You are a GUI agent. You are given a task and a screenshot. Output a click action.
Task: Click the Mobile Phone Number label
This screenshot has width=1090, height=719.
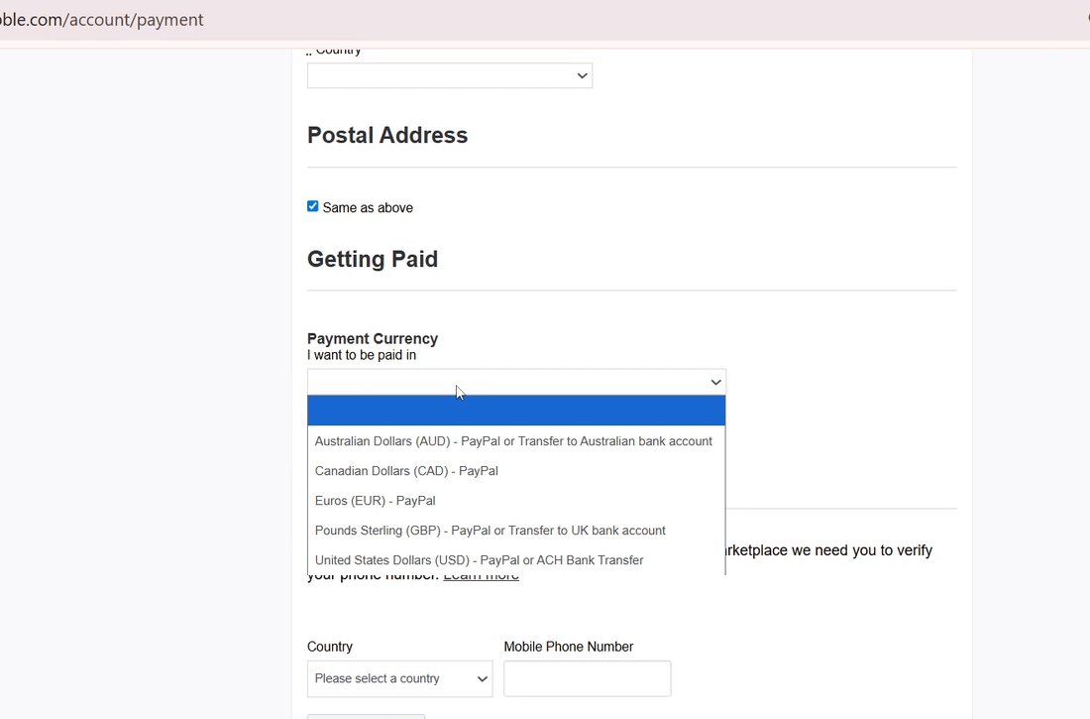[x=569, y=647]
